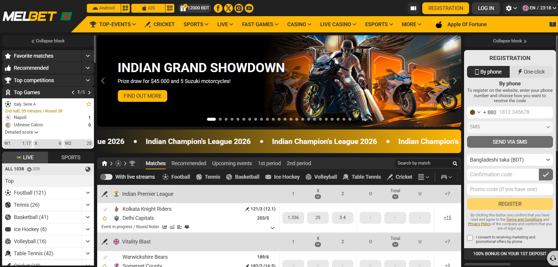Select the By phone registration option

click(x=488, y=72)
